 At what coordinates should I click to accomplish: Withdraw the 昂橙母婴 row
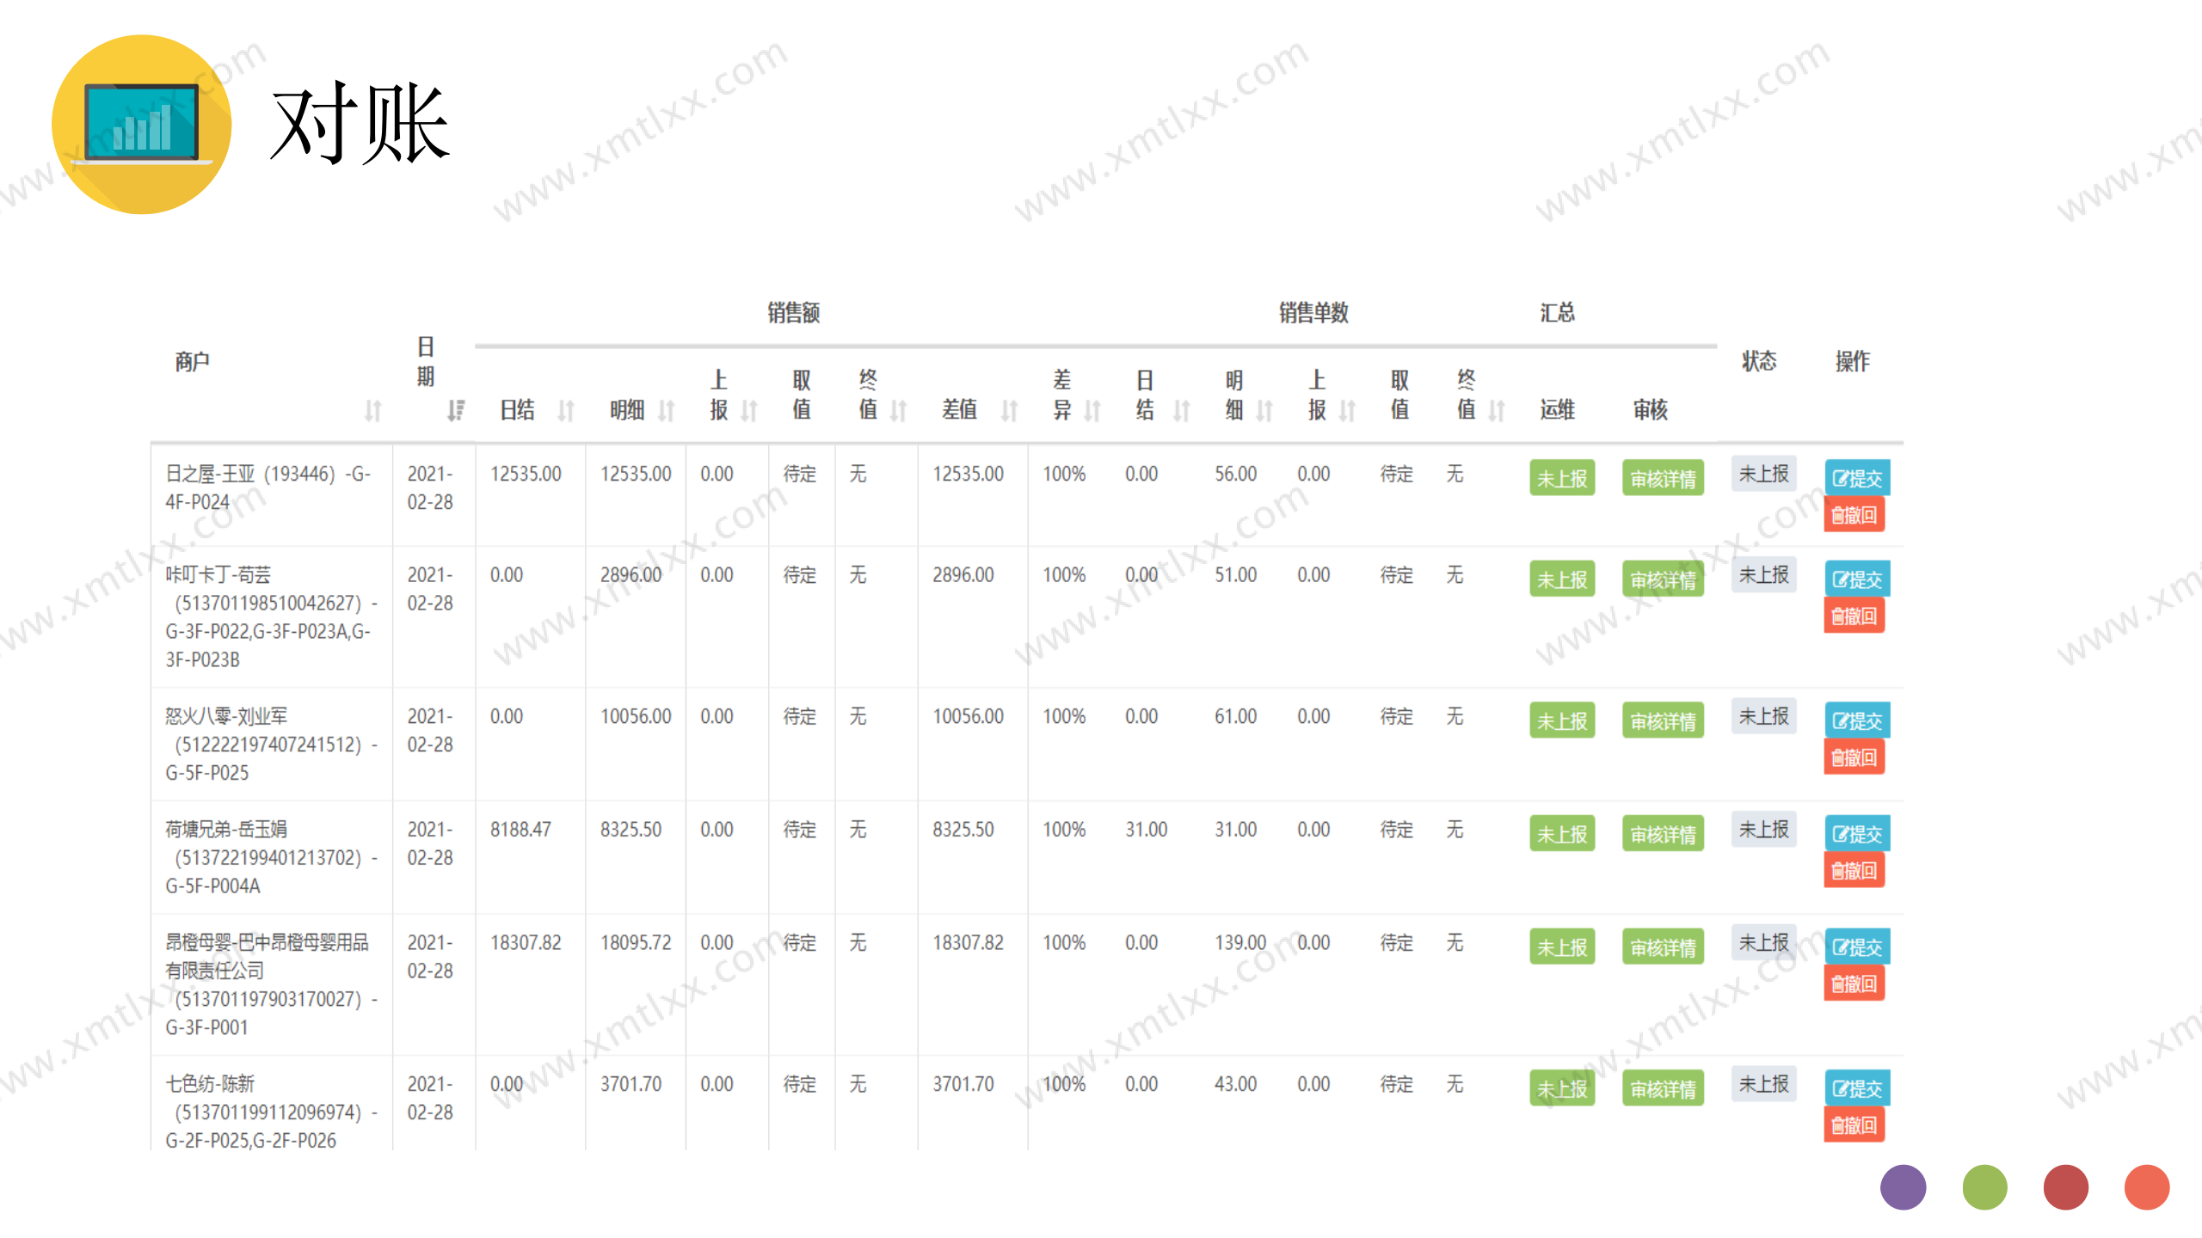(x=1854, y=984)
